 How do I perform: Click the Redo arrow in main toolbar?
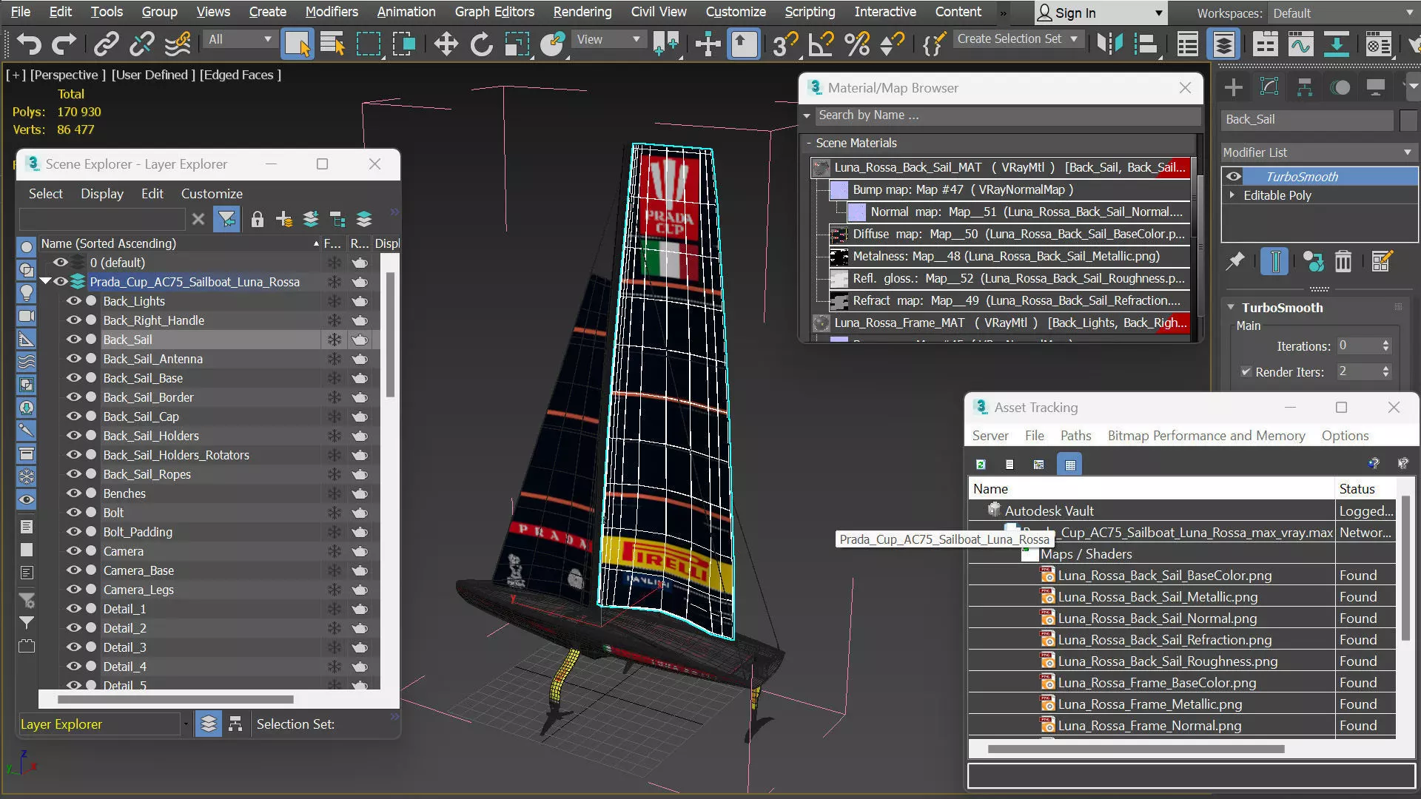(64, 44)
